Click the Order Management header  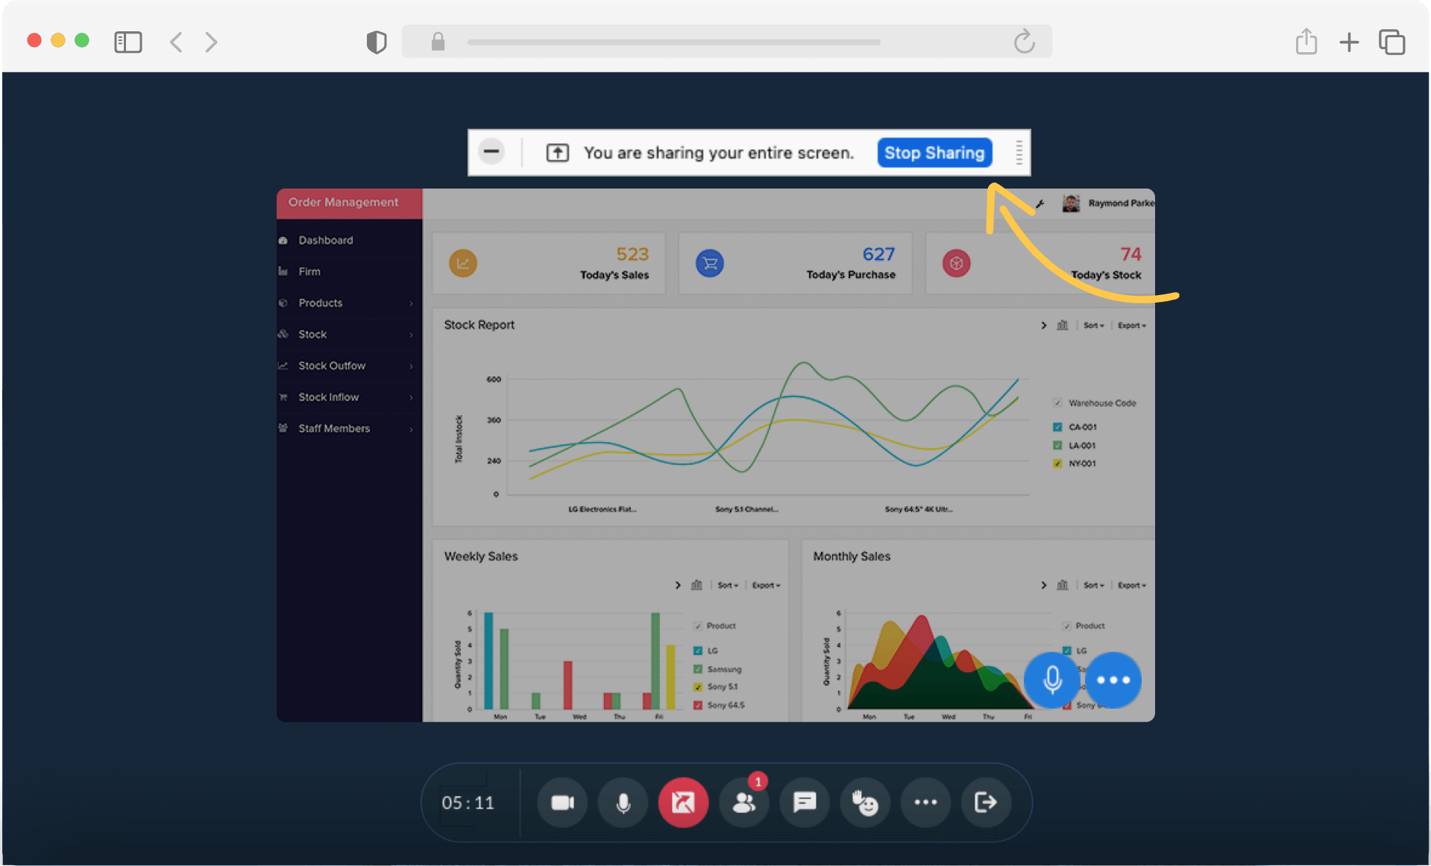pyautogui.click(x=349, y=203)
